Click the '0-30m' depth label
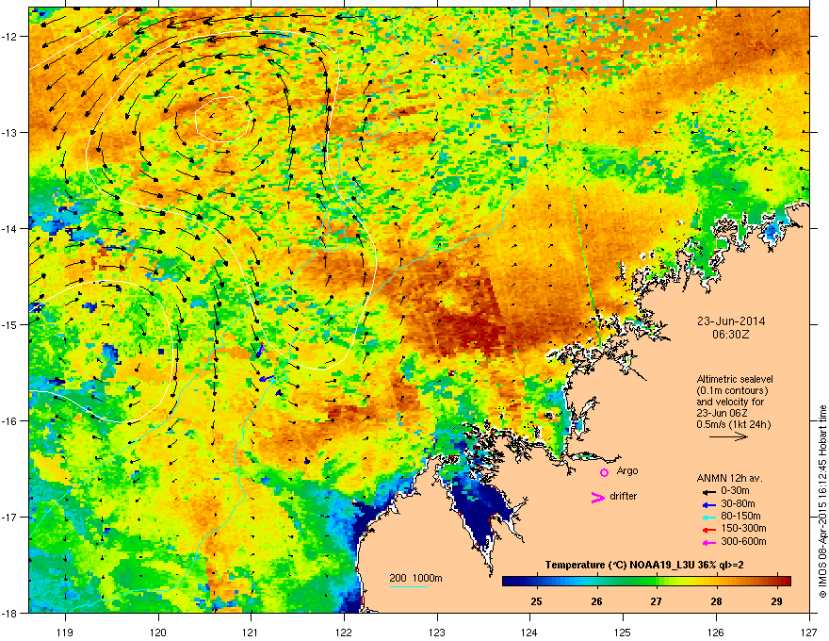 coord(735,491)
